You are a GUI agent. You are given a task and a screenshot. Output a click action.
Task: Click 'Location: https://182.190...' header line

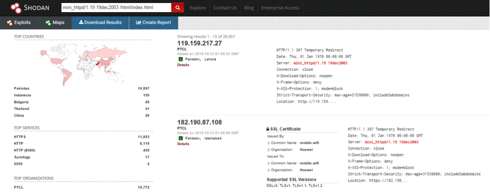[378, 180]
